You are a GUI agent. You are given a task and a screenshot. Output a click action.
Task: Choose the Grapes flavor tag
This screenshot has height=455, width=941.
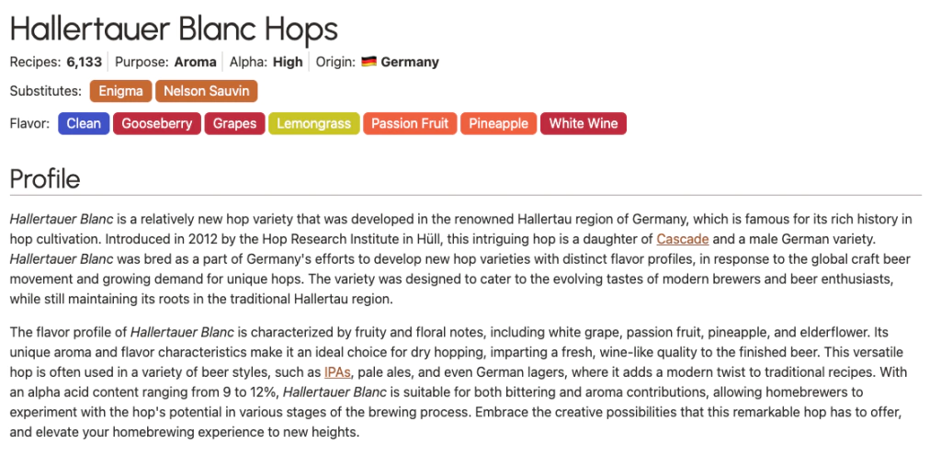pos(235,123)
